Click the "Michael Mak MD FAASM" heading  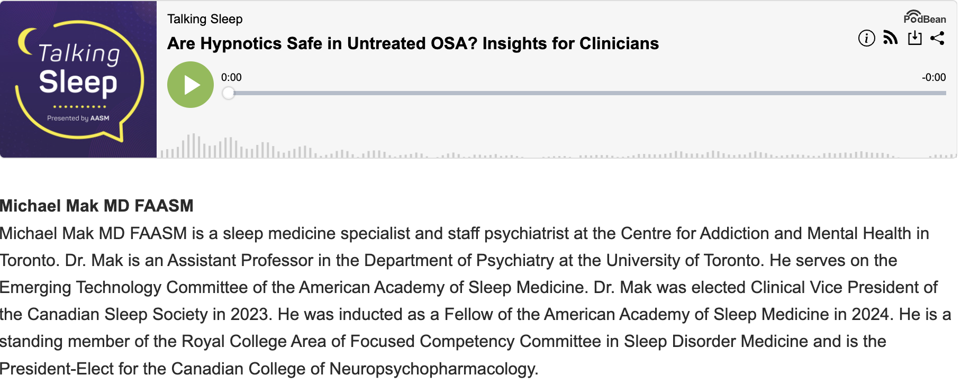click(97, 206)
